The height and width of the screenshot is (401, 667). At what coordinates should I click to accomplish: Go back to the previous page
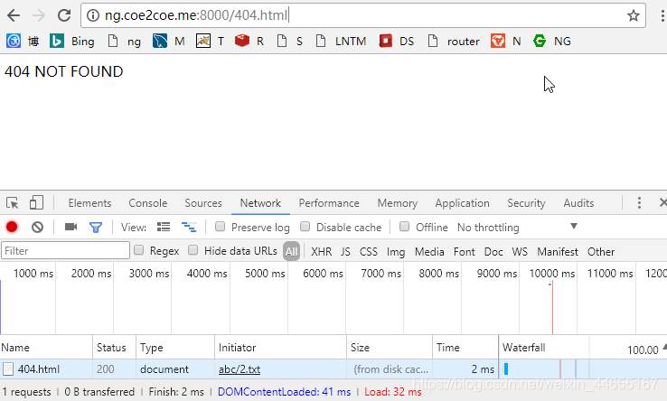coord(14,15)
